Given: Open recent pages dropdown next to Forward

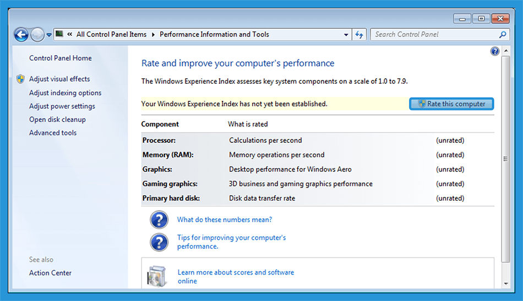Looking at the screenshot, I should 48,35.
